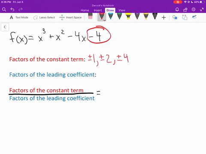
Task: Exit full screen with collapse arrows icon
Action: (x=202, y=9)
